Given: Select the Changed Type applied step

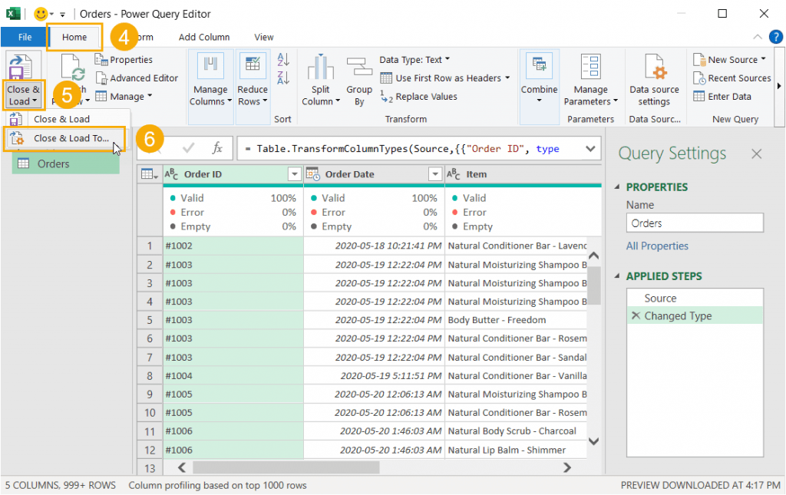Looking at the screenshot, I should pyautogui.click(x=695, y=315).
